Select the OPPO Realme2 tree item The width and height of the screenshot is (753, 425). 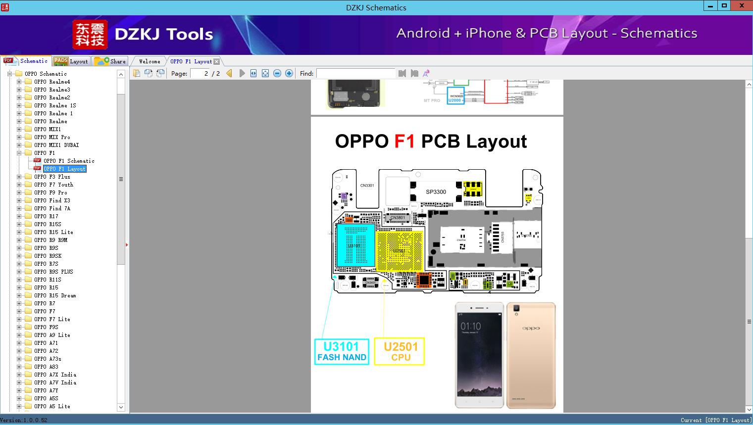pyautogui.click(x=52, y=97)
